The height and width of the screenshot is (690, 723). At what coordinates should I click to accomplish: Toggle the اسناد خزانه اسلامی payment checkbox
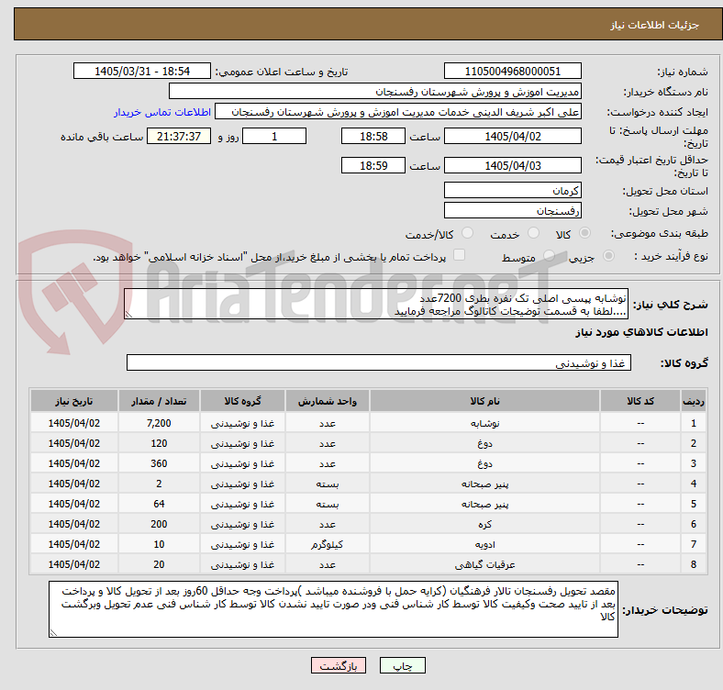pyautogui.click(x=460, y=255)
